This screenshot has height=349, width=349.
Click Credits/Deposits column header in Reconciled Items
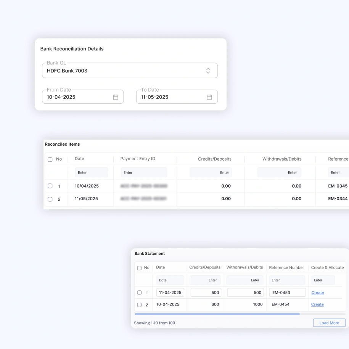click(x=214, y=159)
